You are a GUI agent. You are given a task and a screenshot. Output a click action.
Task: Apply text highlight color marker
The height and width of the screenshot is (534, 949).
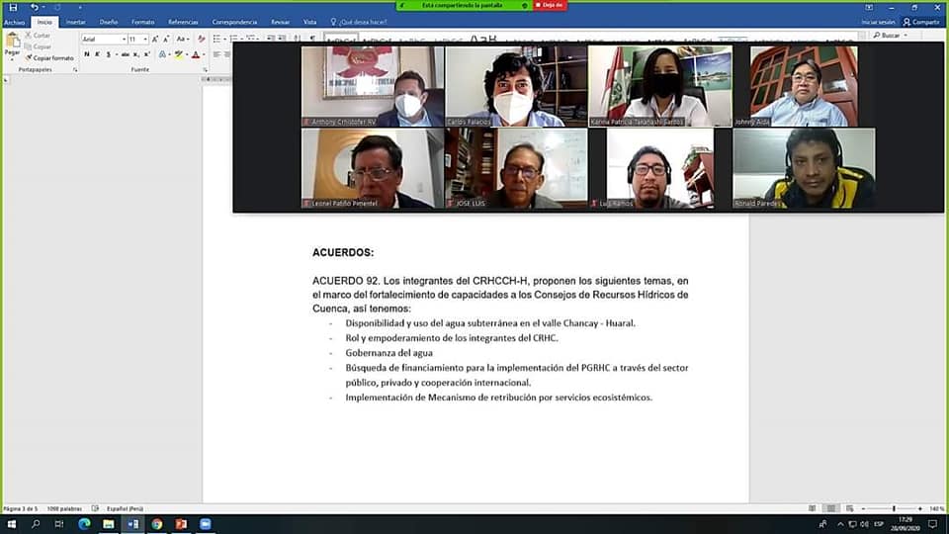pos(178,54)
